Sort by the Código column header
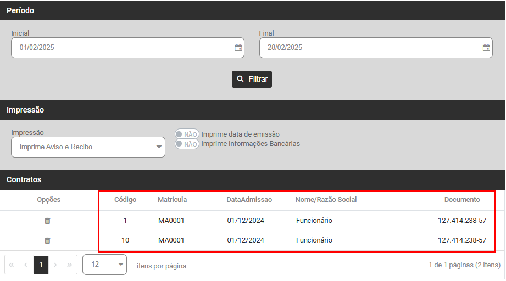Image resolution: width=506 pixels, height=281 pixels. pos(125,200)
